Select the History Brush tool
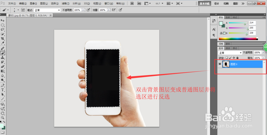267x135 pixels. click(x=3, y=62)
